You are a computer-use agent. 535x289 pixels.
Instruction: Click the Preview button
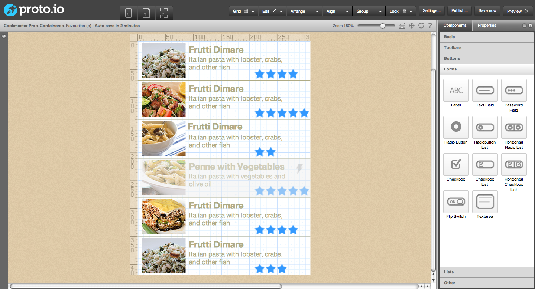pos(518,11)
